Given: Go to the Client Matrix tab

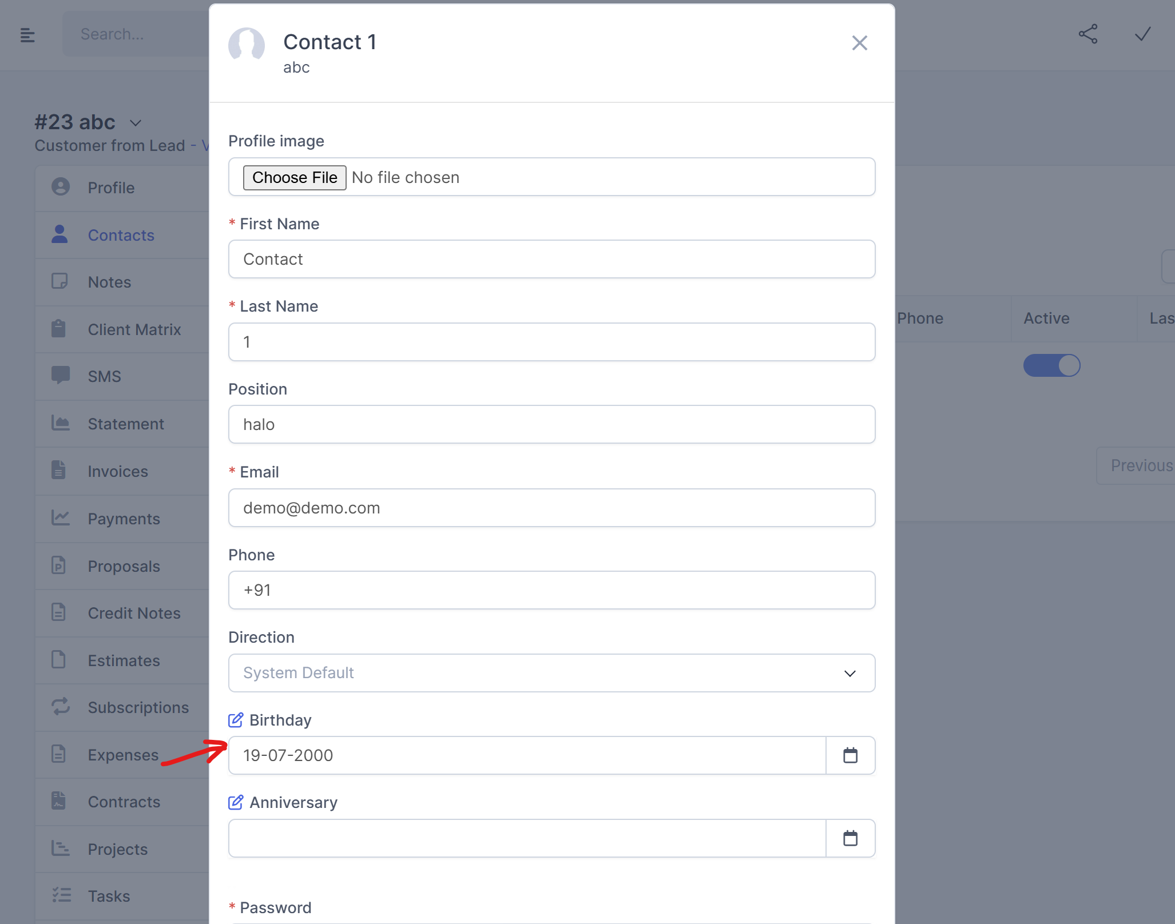Looking at the screenshot, I should 134,329.
